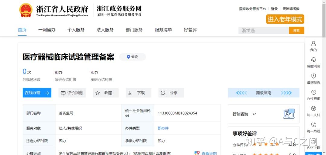326x155 pixels.
Task: Go to 首页 tab
Action: (x=22, y=30)
